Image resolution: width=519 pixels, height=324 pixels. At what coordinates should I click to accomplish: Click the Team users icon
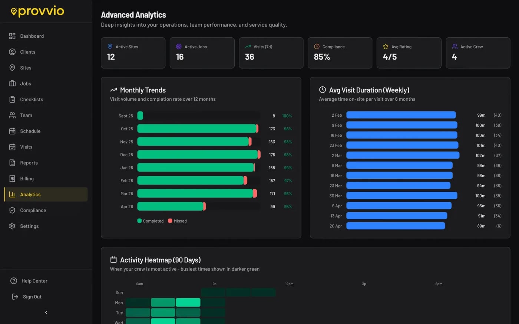(12, 115)
